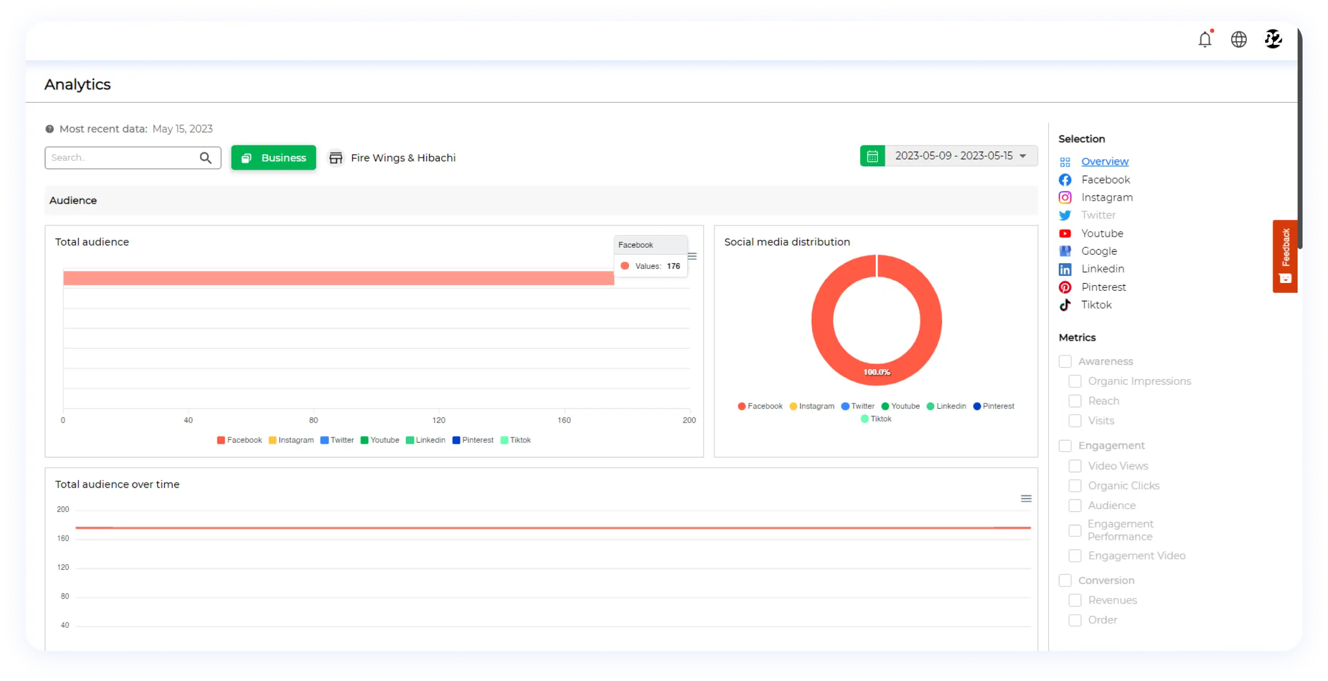Open the Overview link

(x=1105, y=161)
